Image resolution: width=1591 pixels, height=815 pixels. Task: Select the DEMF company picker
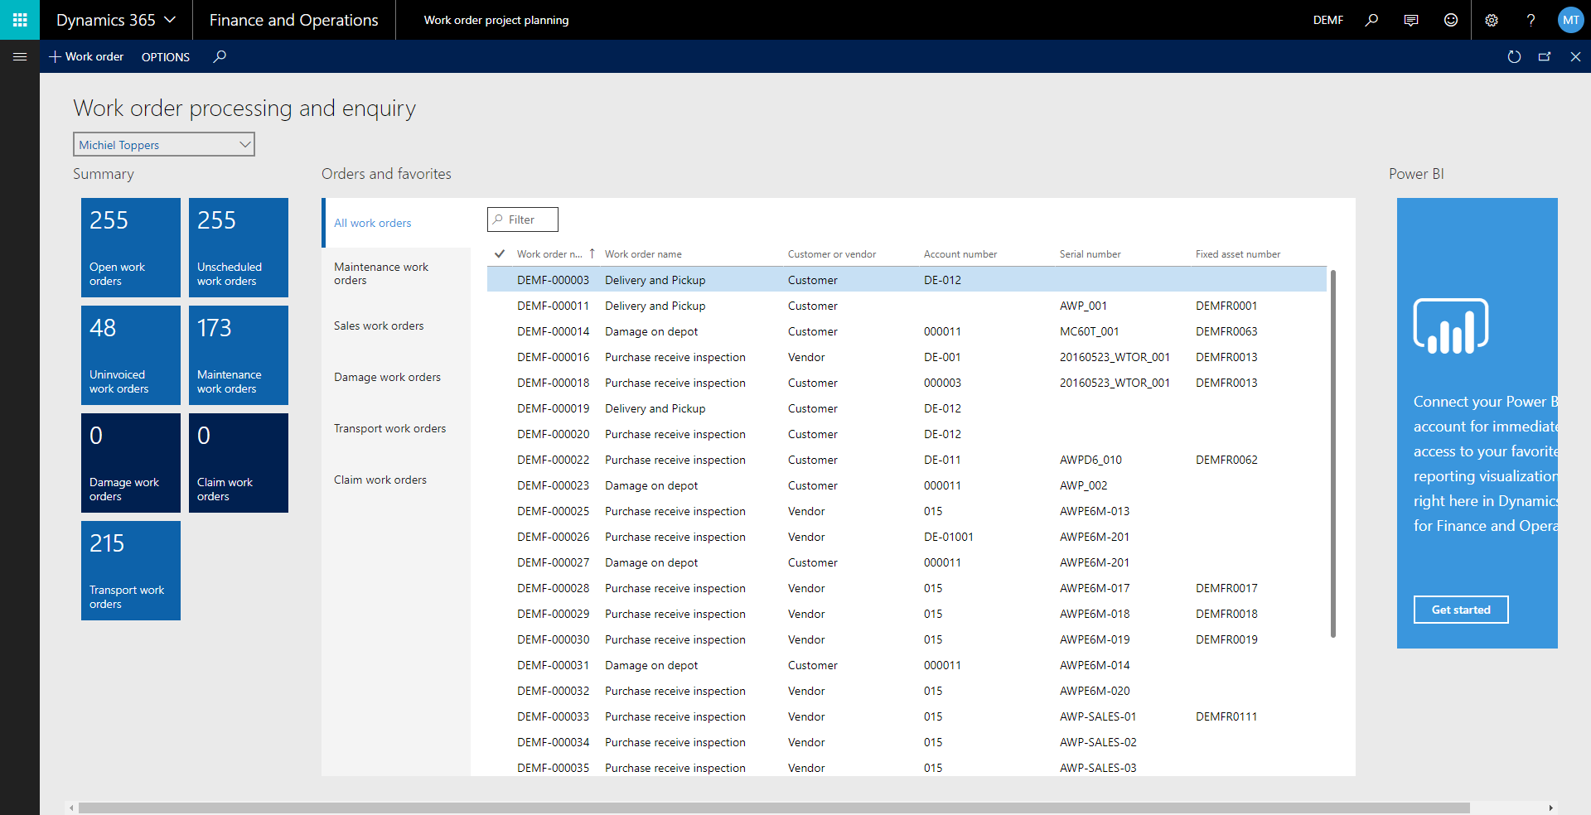tap(1328, 20)
